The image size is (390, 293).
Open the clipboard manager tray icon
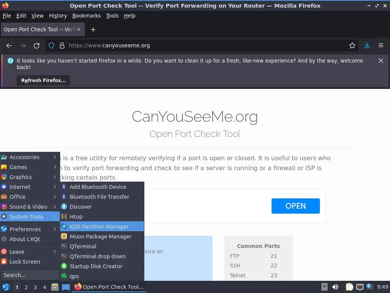coord(349,287)
